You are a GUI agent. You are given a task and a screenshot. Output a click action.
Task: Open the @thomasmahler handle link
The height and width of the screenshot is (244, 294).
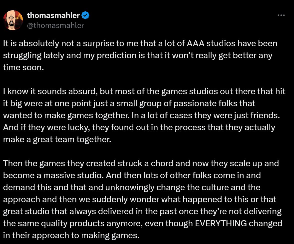[x=55, y=25]
